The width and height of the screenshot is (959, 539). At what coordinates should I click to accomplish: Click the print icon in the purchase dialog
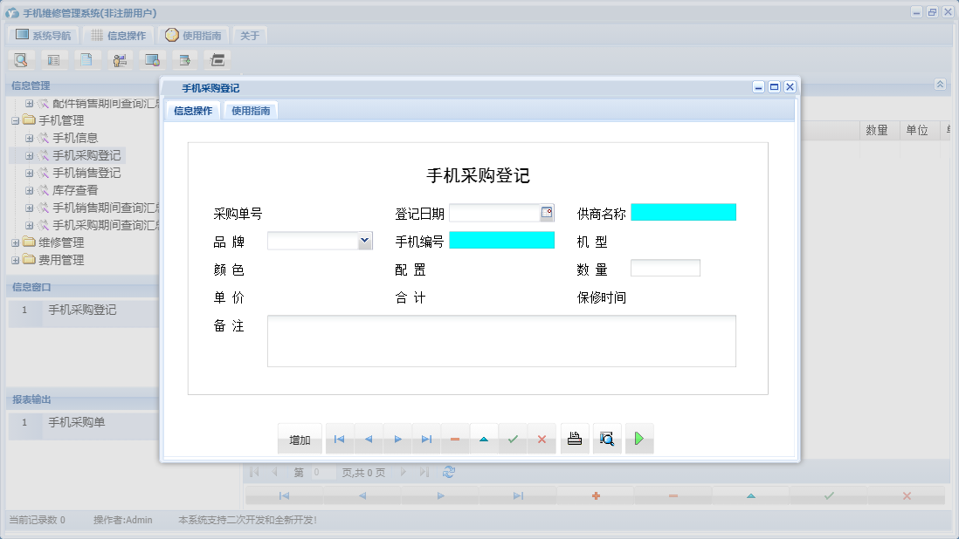coord(574,439)
